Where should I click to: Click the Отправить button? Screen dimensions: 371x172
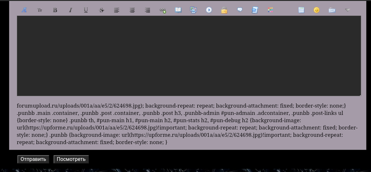(x=33, y=159)
